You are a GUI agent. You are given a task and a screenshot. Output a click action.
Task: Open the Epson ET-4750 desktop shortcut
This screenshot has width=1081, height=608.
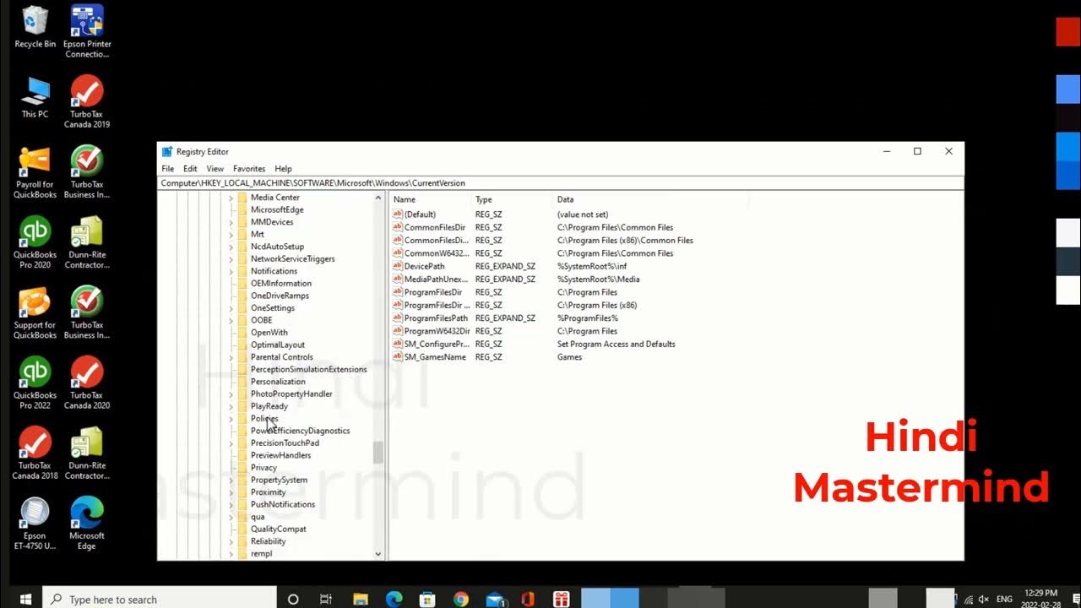pos(35,524)
